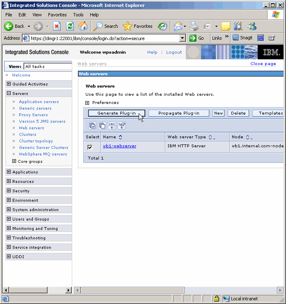Expand the Preferences section

click(87, 103)
